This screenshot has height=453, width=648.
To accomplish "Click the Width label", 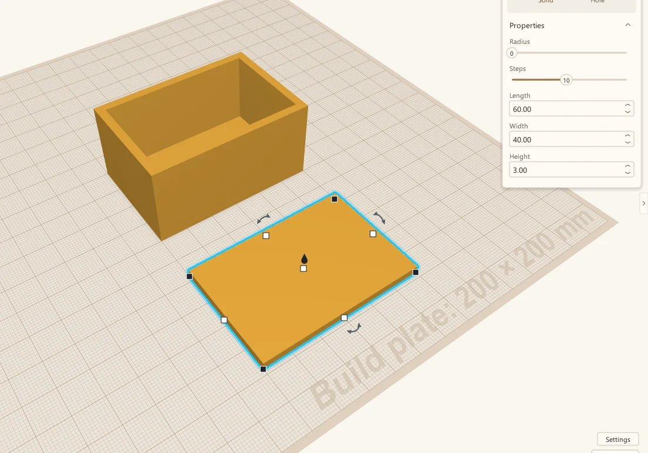I will pyautogui.click(x=518, y=126).
